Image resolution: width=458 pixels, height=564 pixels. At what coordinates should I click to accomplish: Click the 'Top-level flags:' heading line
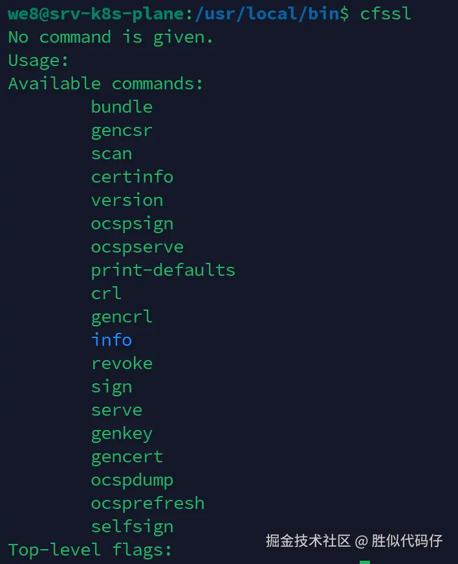point(91,550)
